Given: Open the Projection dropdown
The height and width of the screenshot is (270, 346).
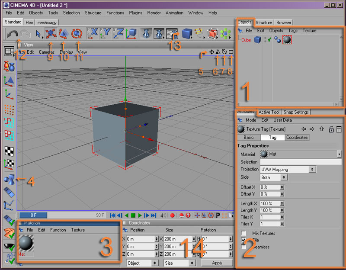Looking at the screenshot, I should click(288, 169).
